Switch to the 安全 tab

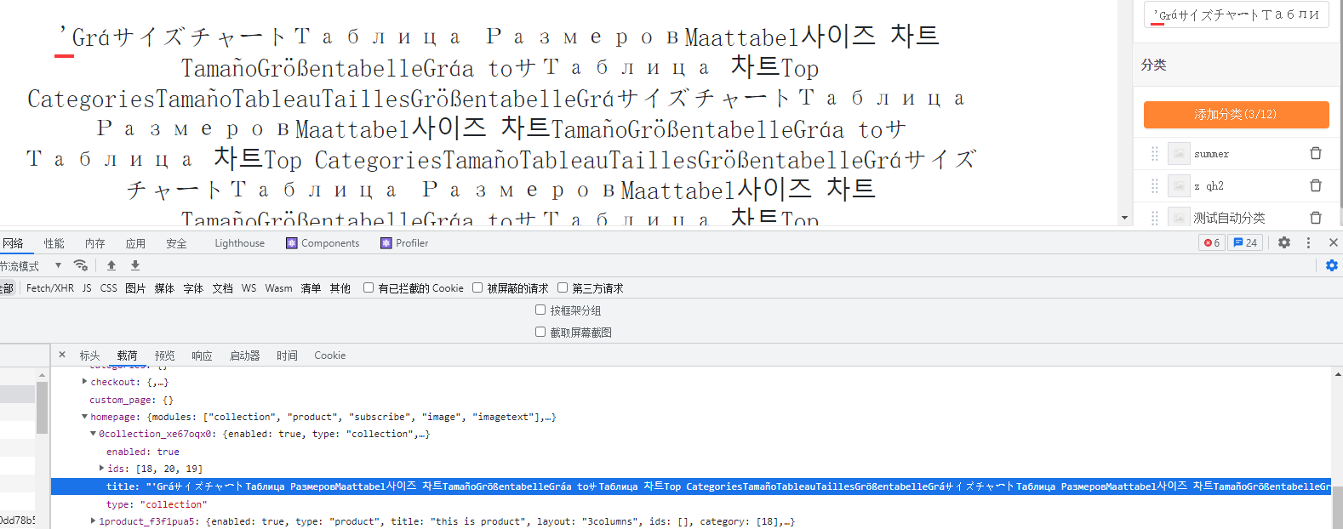click(176, 243)
